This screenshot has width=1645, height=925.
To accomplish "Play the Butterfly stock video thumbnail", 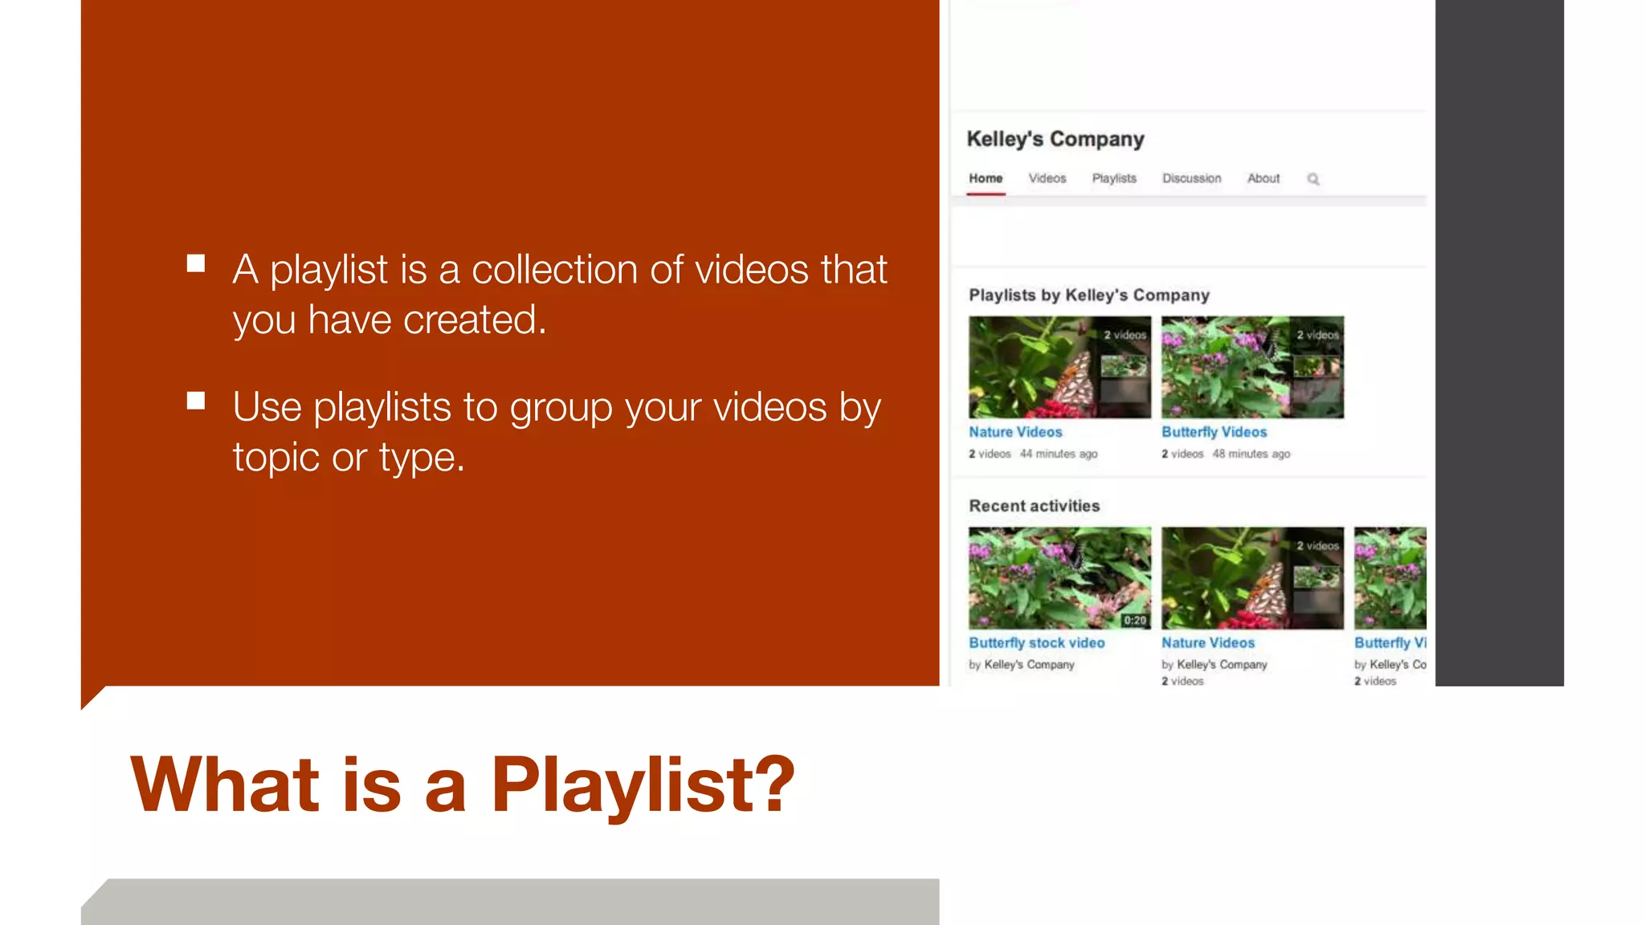I will (1059, 578).
